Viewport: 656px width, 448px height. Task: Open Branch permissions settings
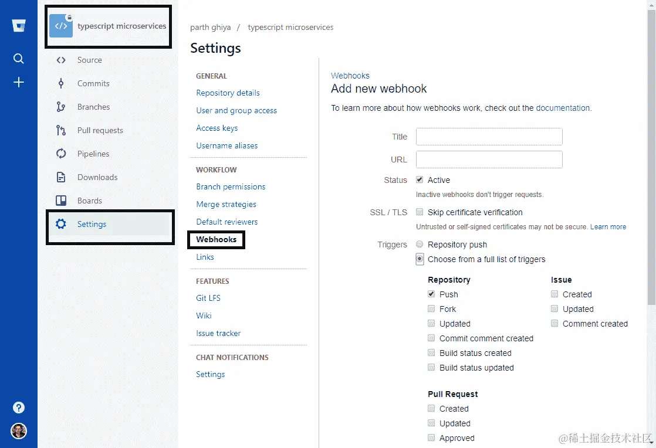tap(231, 186)
